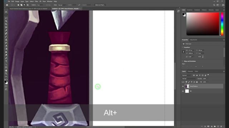Open the layer Kind filter dropdown

click(x=187, y=75)
